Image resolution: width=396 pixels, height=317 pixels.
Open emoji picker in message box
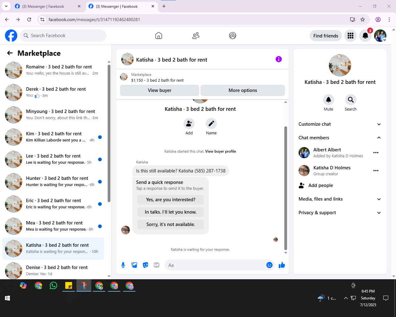pyautogui.click(x=269, y=265)
